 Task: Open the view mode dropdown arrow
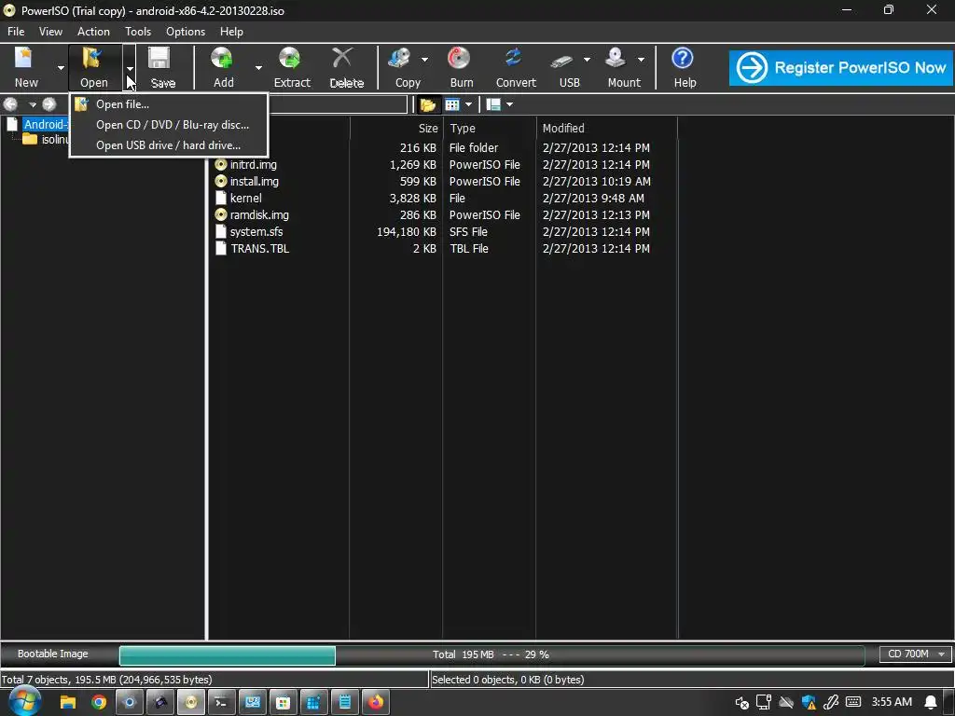point(468,104)
